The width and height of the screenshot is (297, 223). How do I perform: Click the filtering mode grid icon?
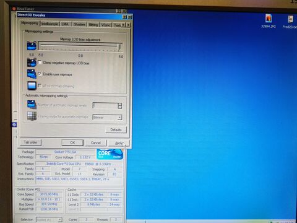(x=32, y=116)
